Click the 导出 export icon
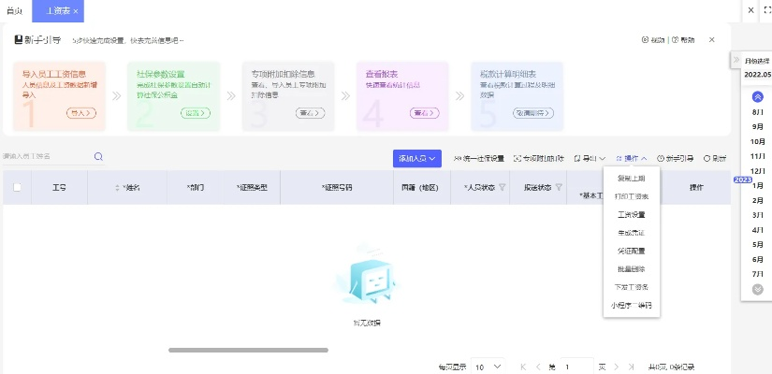 click(577, 158)
